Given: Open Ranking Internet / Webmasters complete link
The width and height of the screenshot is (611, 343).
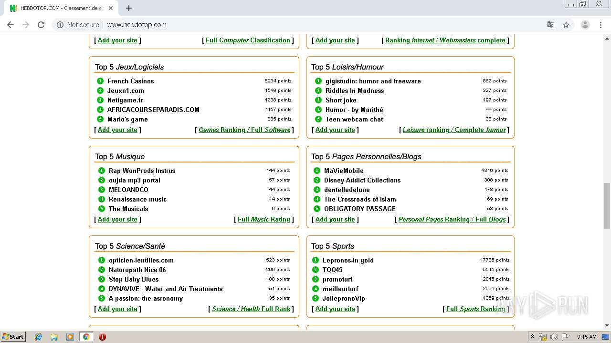Looking at the screenshot, I should point(445,40).
